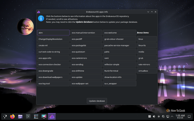
Task: Click the linux bonus item button
Action: 147,39
